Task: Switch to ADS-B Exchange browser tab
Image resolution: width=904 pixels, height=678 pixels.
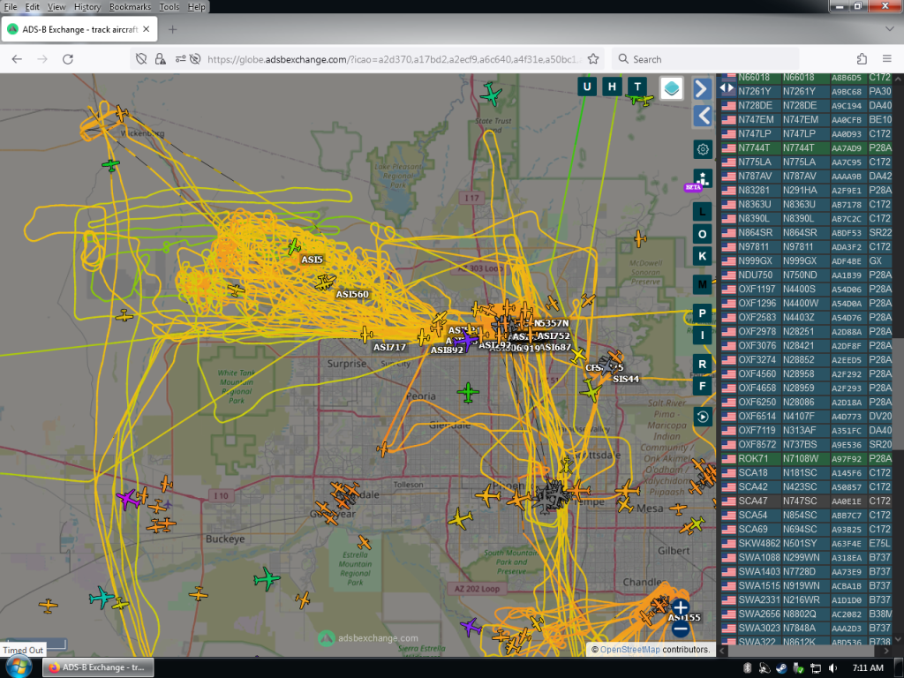Action: point(79,29)
